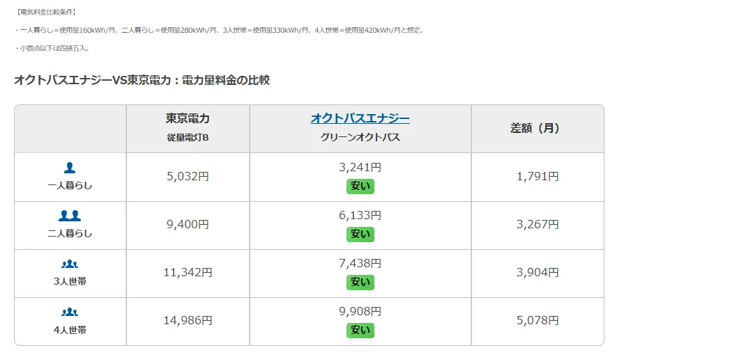Select the 4人世帯 row label
The width and height of the screenshot is (739, 357).
[70, 330]
